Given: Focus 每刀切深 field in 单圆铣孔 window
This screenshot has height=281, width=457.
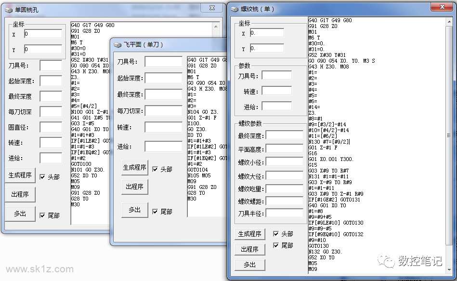Looking at the screenshot, I should [51, 112].
